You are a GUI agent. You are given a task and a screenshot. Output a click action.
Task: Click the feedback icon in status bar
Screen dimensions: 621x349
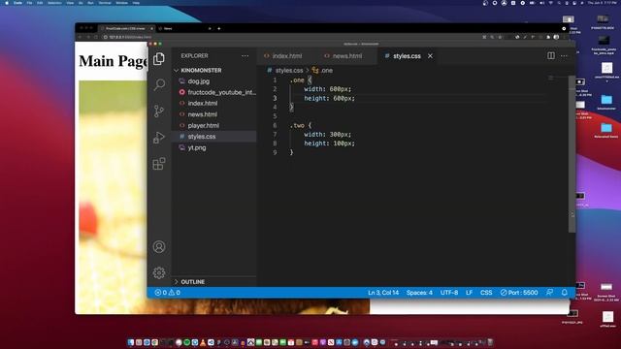click(549, 293)
